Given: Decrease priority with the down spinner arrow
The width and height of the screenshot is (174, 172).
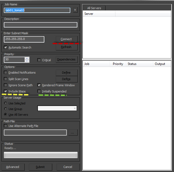Looking at the screenshot, I should 27,61.
